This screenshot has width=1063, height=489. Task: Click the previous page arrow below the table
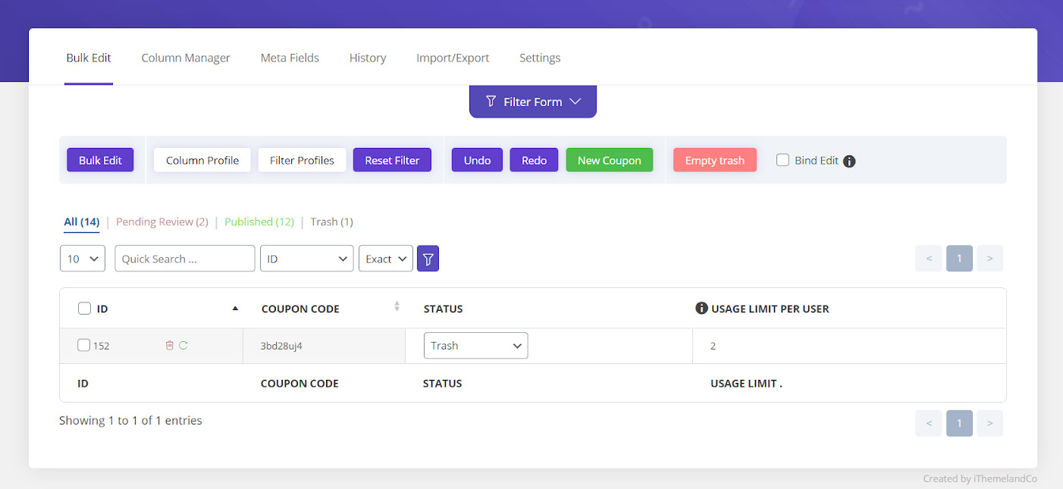coord(929,423)
